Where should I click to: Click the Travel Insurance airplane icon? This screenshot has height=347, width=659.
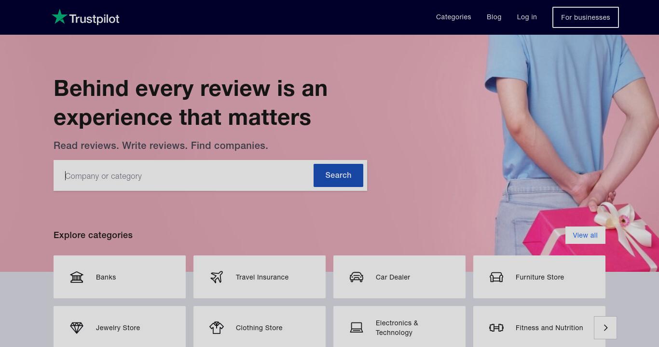click(217, 277)
